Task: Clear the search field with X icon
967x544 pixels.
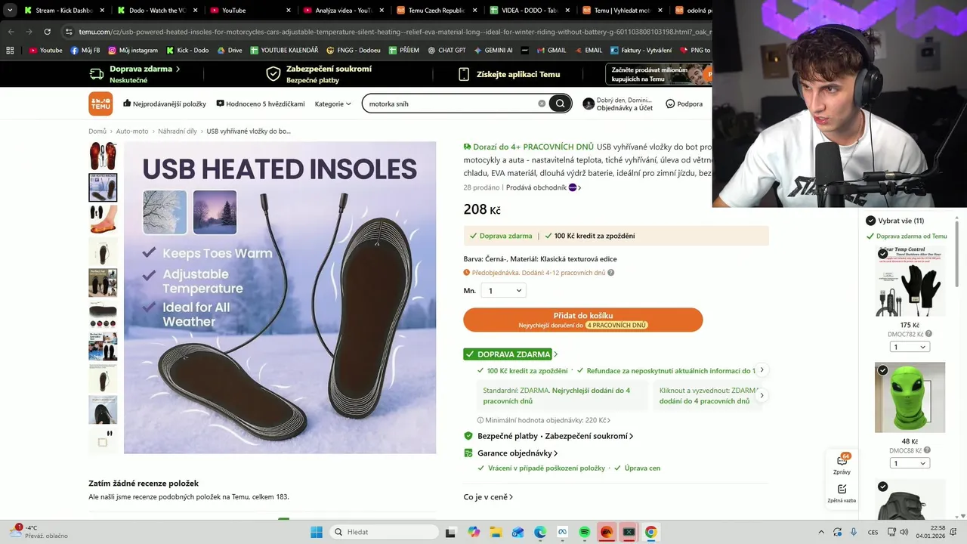Action: (x=542, y=104)
